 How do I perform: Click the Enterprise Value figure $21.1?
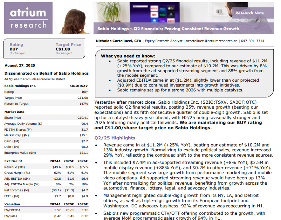(84, 153)
